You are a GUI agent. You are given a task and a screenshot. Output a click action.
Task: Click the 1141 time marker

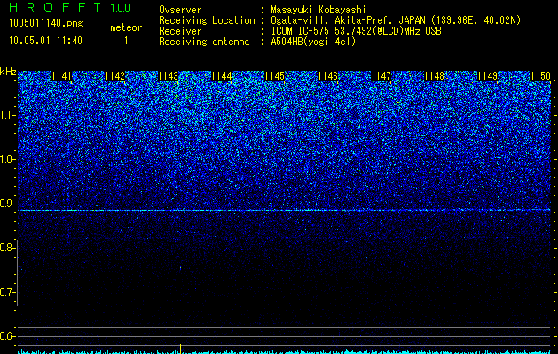pyautogui.click(x=61, y=76)
